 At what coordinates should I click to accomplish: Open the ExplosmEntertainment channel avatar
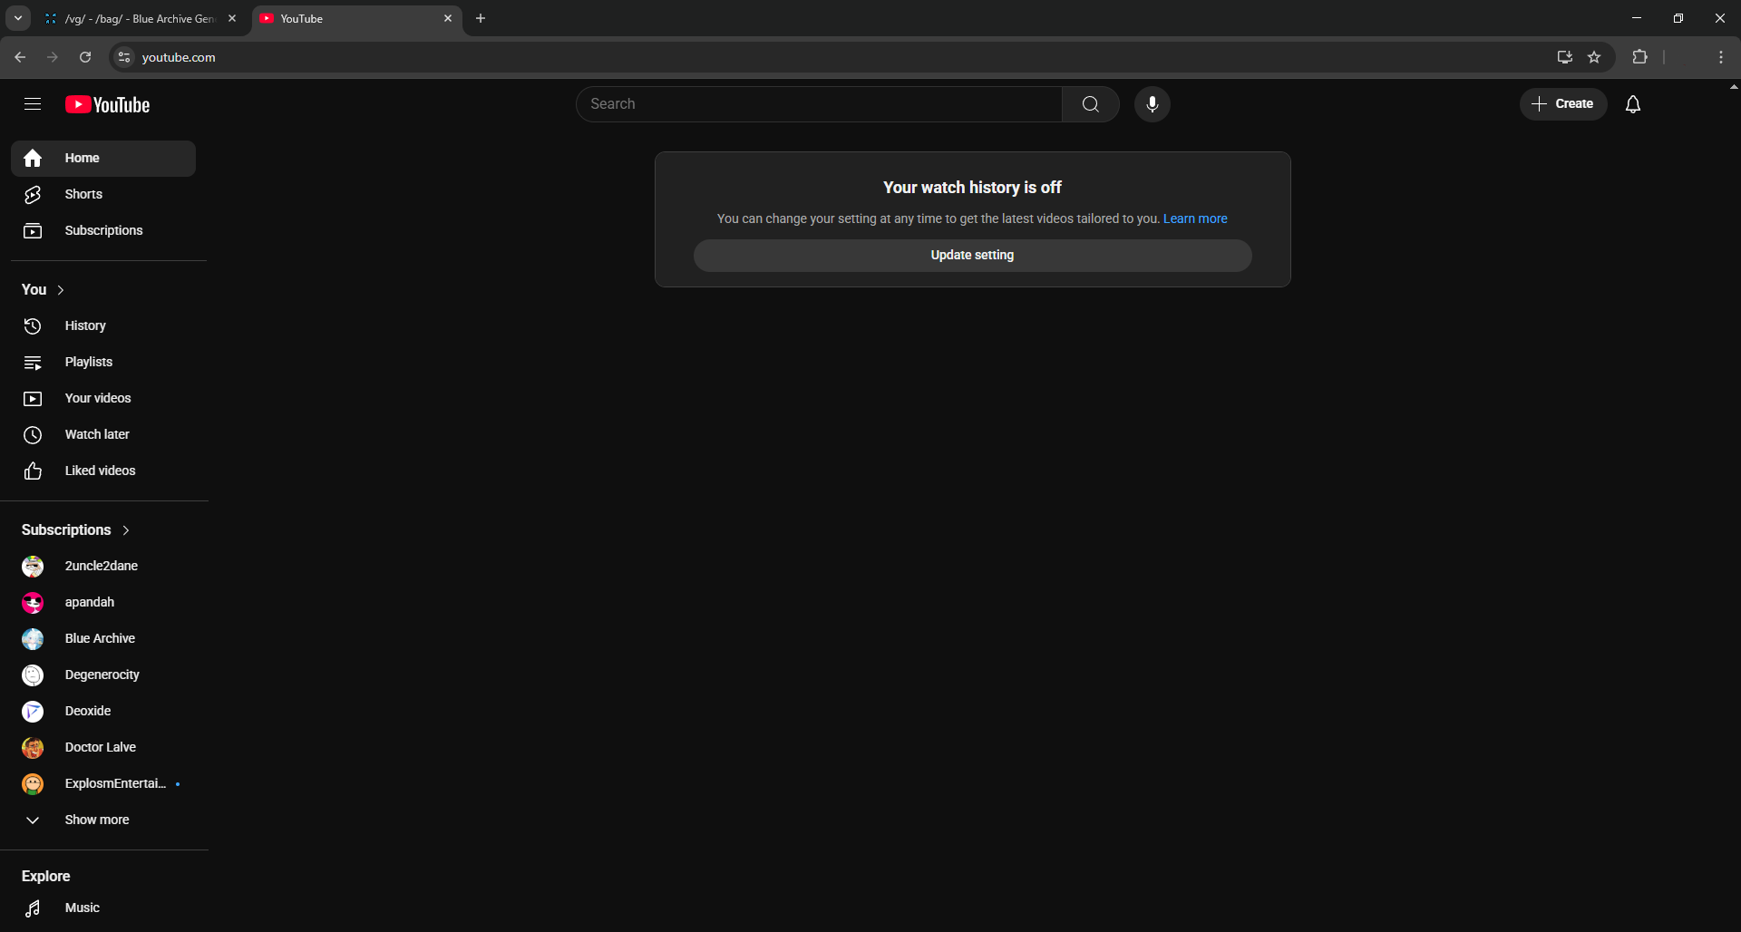tap(33, 784)
